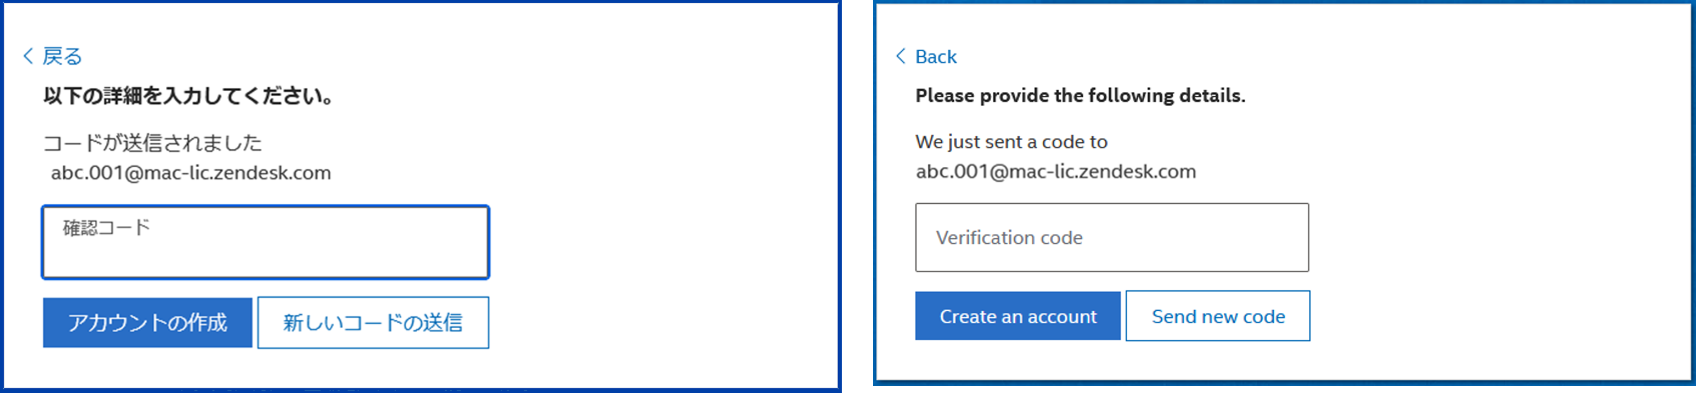
Task: Click the email address in the English panel
Action: 1055,171
